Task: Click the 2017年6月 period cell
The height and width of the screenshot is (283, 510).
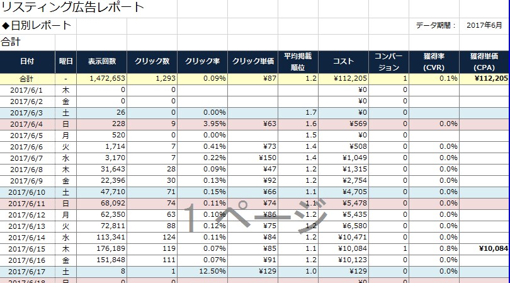Action: (484, 25)
